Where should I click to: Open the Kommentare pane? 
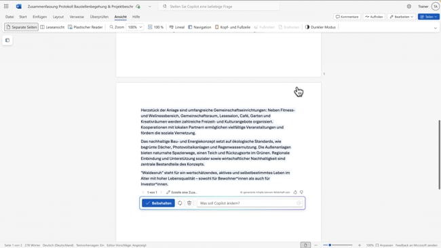click(x=347, y=17)
